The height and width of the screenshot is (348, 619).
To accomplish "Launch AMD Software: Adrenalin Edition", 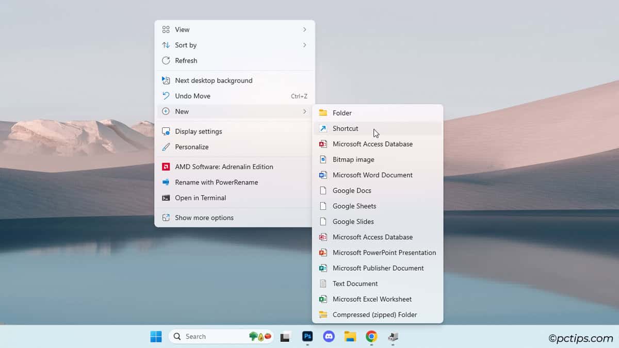I will pos(235,167).
